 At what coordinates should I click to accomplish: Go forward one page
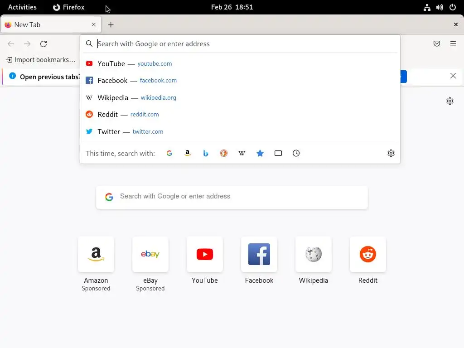coord(27,44)
